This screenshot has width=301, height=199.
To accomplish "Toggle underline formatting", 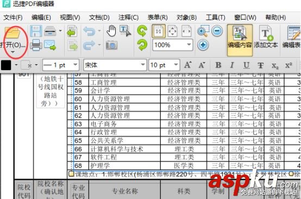I will click(246, 65).
